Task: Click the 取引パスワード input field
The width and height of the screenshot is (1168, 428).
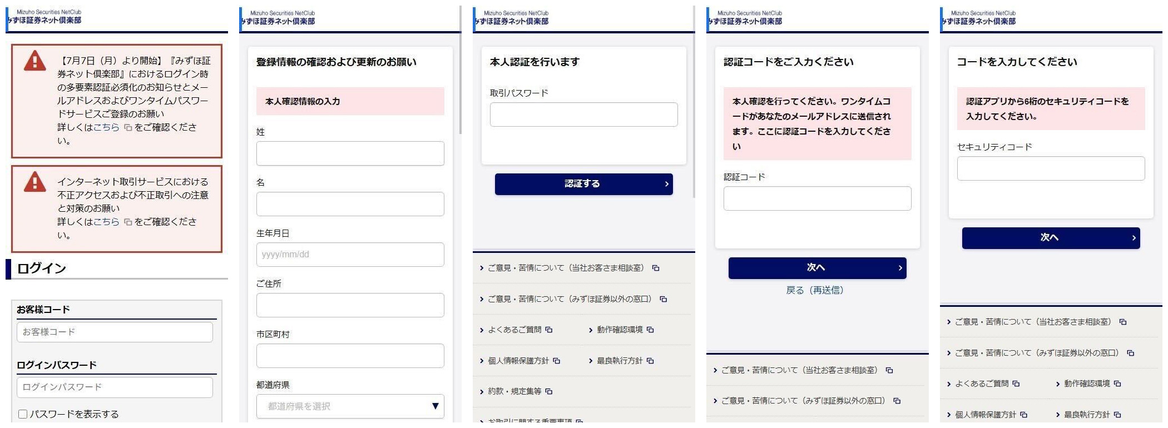Action: 583,115
